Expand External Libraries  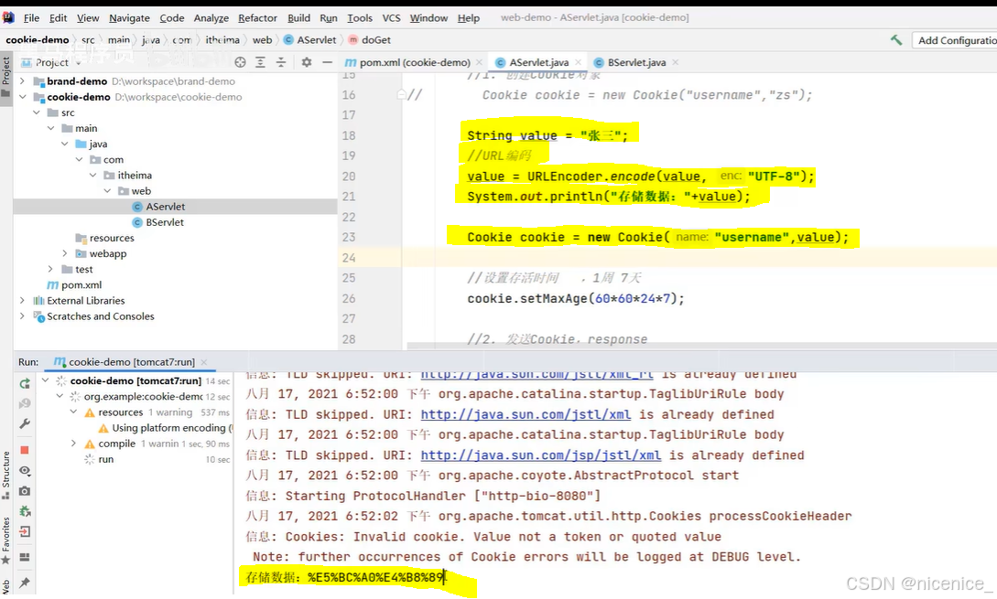pos(22,301)
